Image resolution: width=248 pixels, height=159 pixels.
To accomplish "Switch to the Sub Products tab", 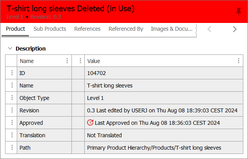I will (x=50, y=29).
